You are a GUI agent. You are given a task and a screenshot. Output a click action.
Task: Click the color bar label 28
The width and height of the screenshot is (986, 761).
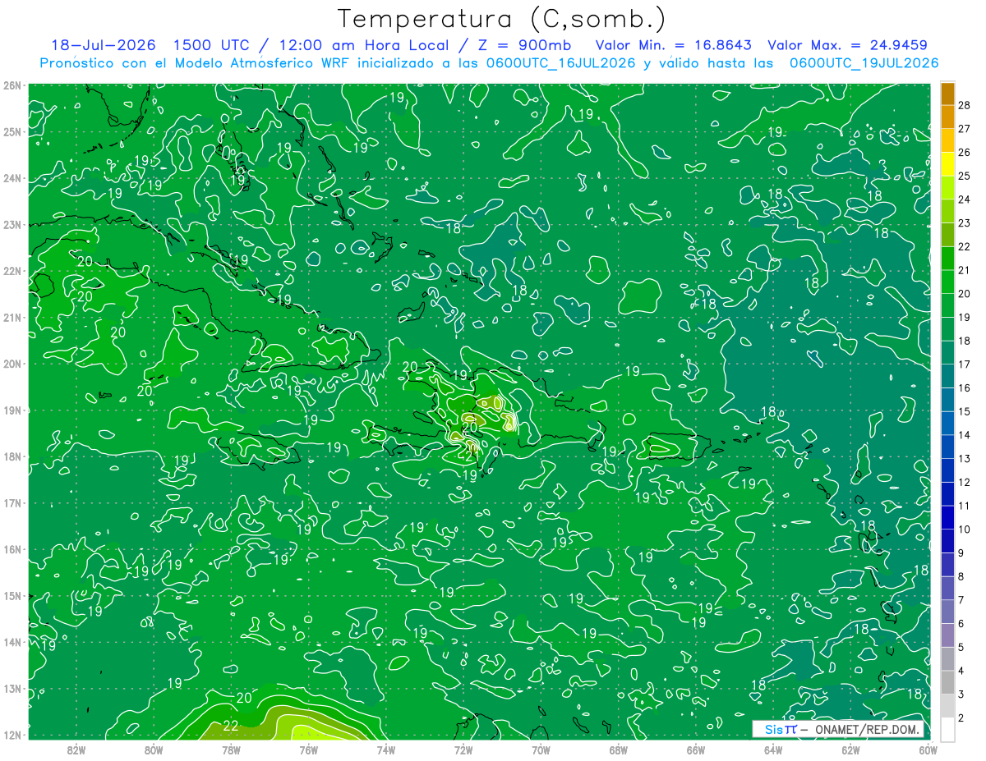[x=964, y=105]
